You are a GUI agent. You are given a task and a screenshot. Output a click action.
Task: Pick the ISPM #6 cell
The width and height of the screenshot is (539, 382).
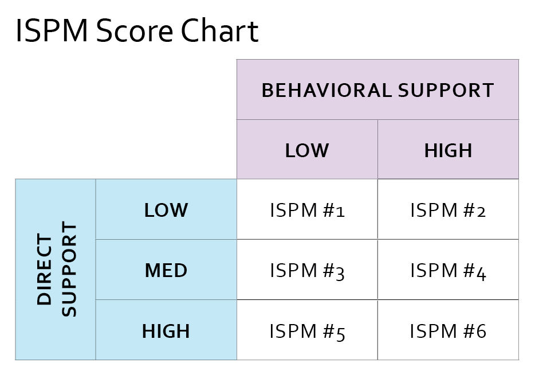point(448,332)
